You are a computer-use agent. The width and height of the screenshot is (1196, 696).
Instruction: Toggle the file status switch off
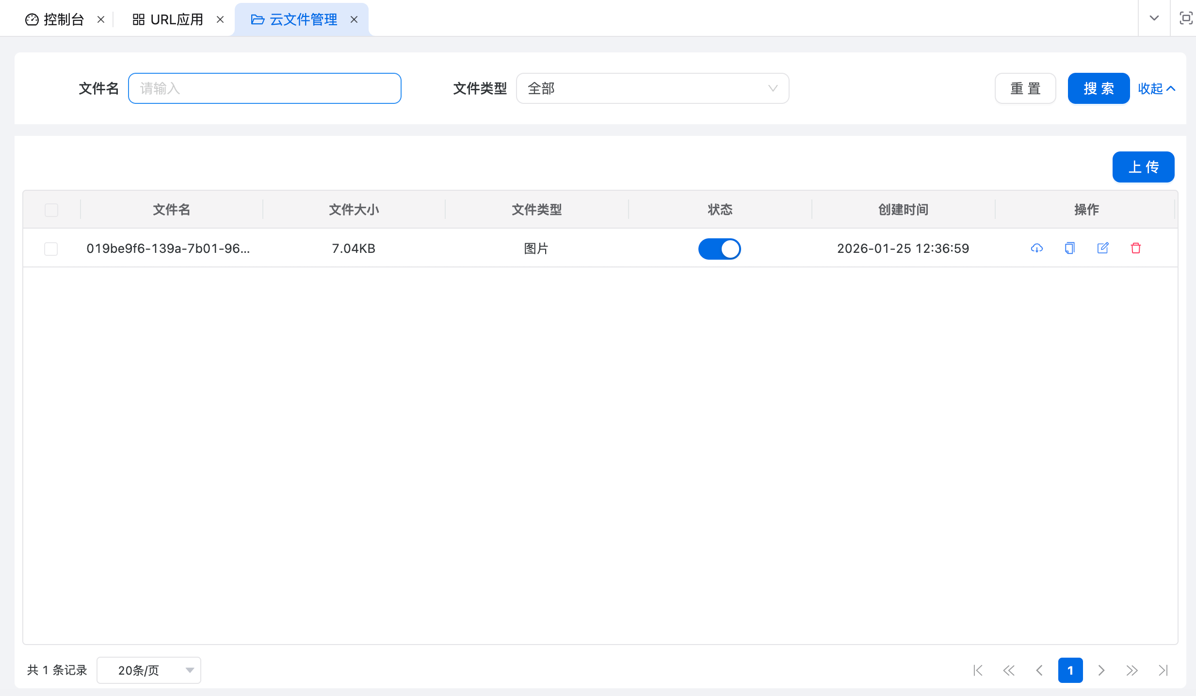[x=719, y=249]
